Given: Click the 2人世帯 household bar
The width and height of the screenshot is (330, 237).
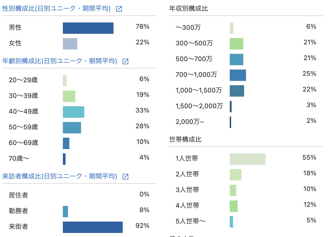Looking at the screenshot, I should tap(235, 175).
